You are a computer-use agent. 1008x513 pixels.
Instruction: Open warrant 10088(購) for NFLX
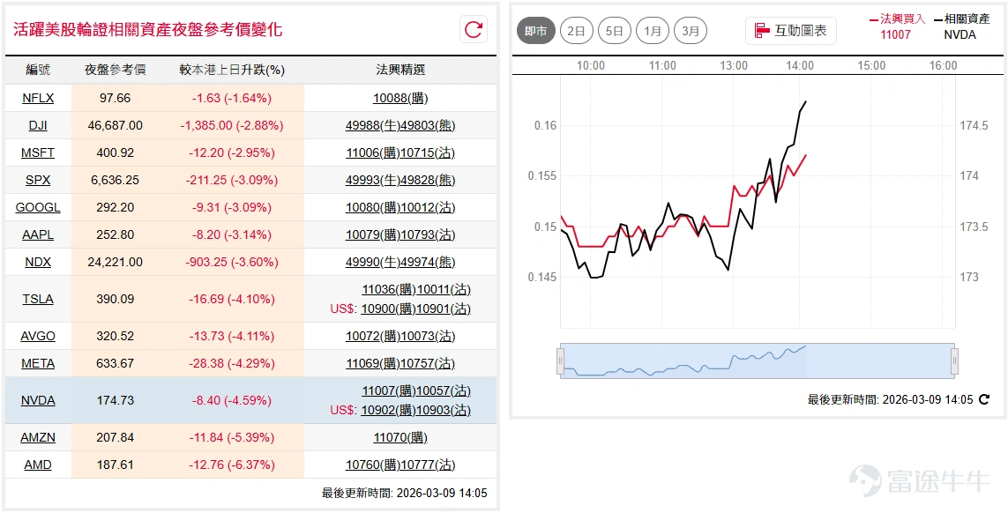[x=400, y=98]
